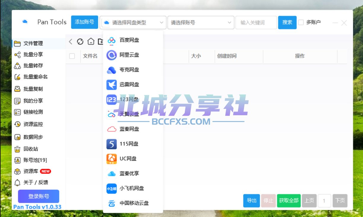Image resolution: width=363 pixels, height=217 pixels.
Task: Click the refresh icon in file toolbar
Action: (x=80, y=42)
